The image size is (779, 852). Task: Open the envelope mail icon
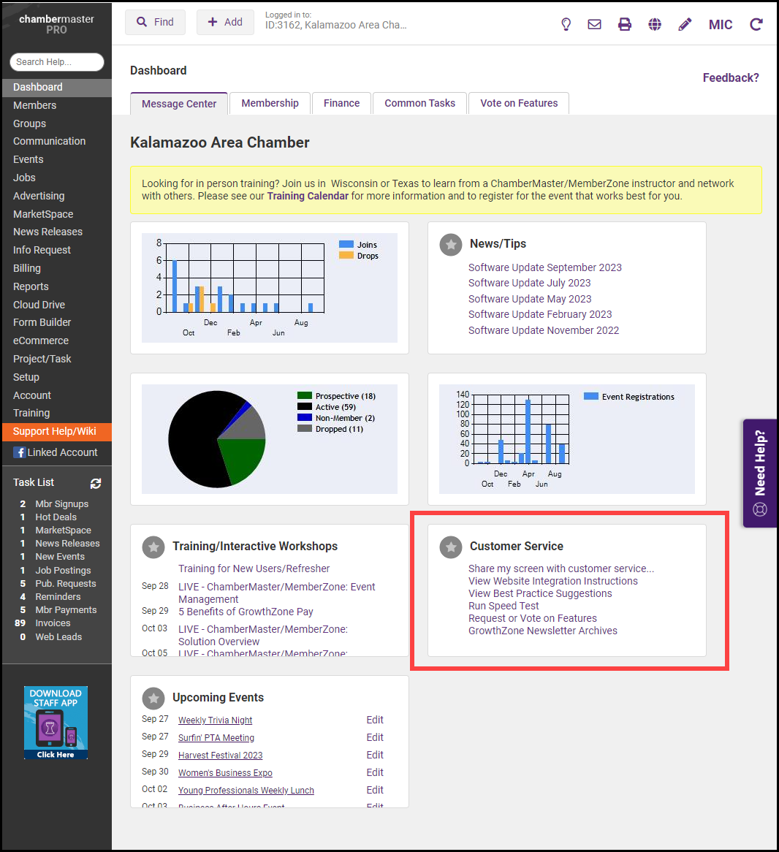tap(595, 24)
